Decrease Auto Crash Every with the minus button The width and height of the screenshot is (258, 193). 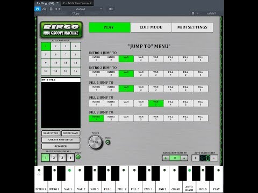click(214, 158)
